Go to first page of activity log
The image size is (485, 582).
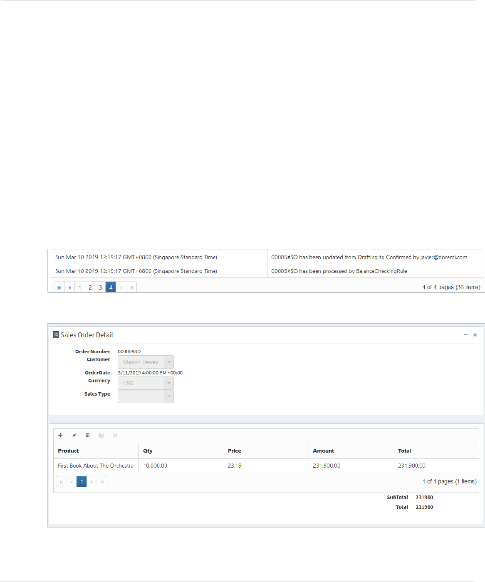click(59, 287)
